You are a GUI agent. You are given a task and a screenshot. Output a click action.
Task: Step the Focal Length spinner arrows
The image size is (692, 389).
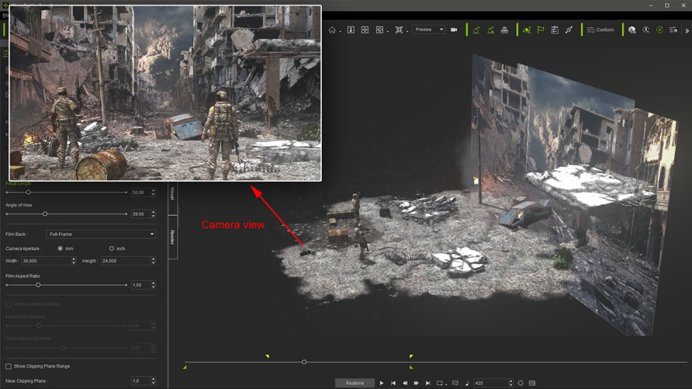click(154, 193)
